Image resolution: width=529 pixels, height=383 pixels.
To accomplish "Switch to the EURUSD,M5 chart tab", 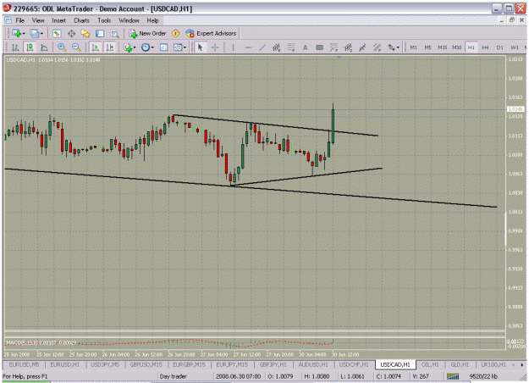I will click(24, 364).
